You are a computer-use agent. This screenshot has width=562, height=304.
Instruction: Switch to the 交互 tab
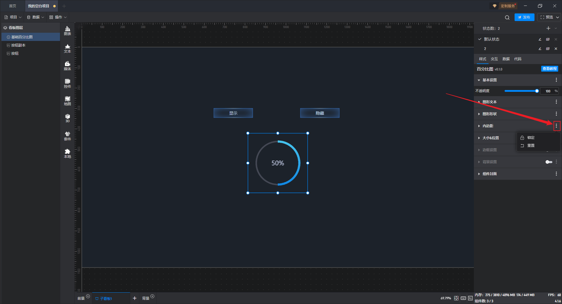(x=494, y=59)
